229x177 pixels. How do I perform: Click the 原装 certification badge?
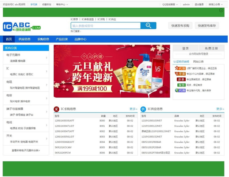[181, 79]
